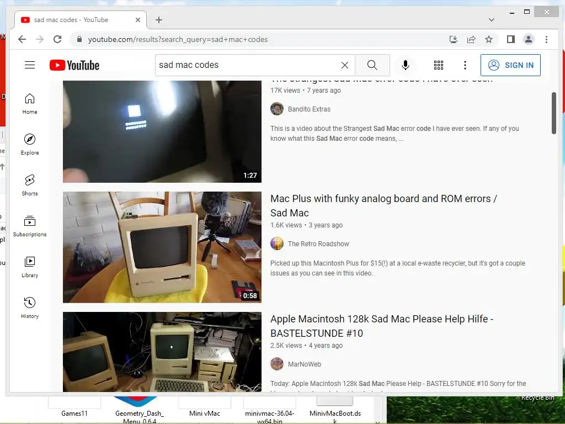The height and width of the screenshot is (424, 565).
Task: Go forward in the browser
Action: [x=40, y=39]
